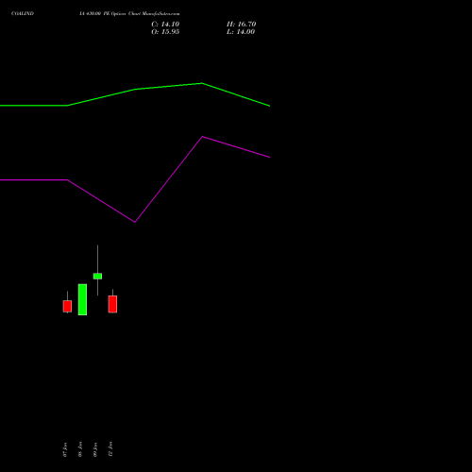472x472 pixels.
Task: Click the green indicator line peak
Action: point(202,83)
